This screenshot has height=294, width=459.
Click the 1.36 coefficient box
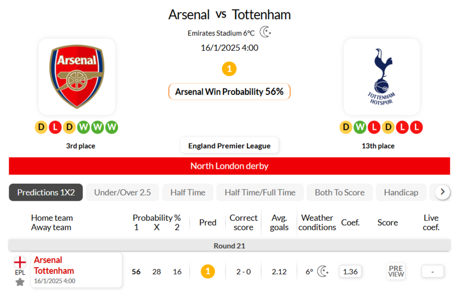(x=350, y=271)
